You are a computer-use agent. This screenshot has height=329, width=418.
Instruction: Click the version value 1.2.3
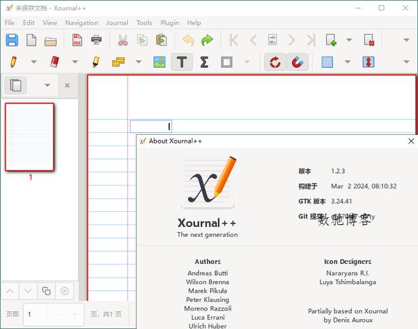(338, 171)
